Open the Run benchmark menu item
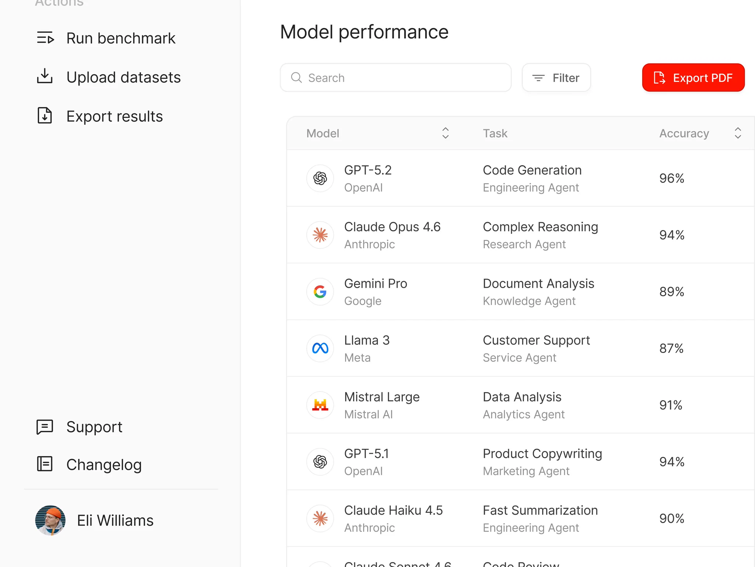This screenshot has width=755, height=567. pos(106,38)
